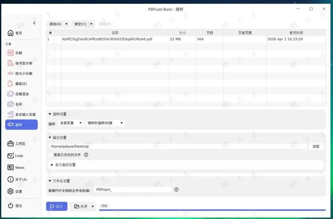The height and width of the screenshot is (219, 333).
Task: Click the page range cell of row 1
Action: (245, 39)
